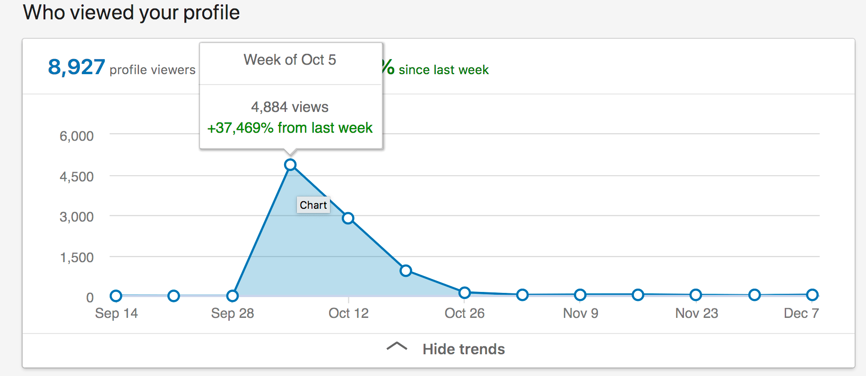Select data point between Oct 26 and Nov 9
Viewport: 866px width, 376px height.
[x=522, y=295]
